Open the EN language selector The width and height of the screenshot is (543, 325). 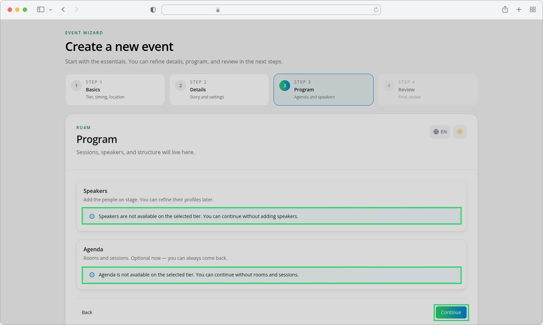pyautogui.click(x=440, y=132)
